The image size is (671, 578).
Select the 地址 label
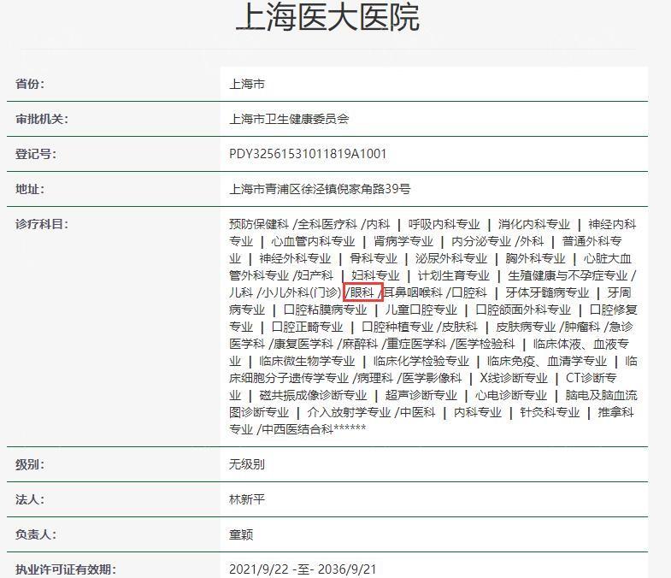[x=30, y=189]
